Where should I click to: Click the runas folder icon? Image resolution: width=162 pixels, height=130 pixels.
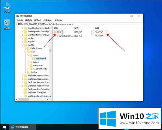pyautogui.click(x=31, y=62)
